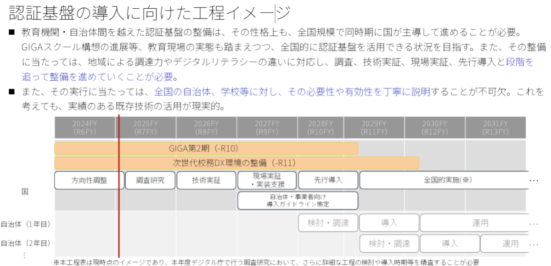This screenshot has width=551, height=266.
Task: Click the 導入ガイドライン策定 box
Action: [x=298, y=200]
